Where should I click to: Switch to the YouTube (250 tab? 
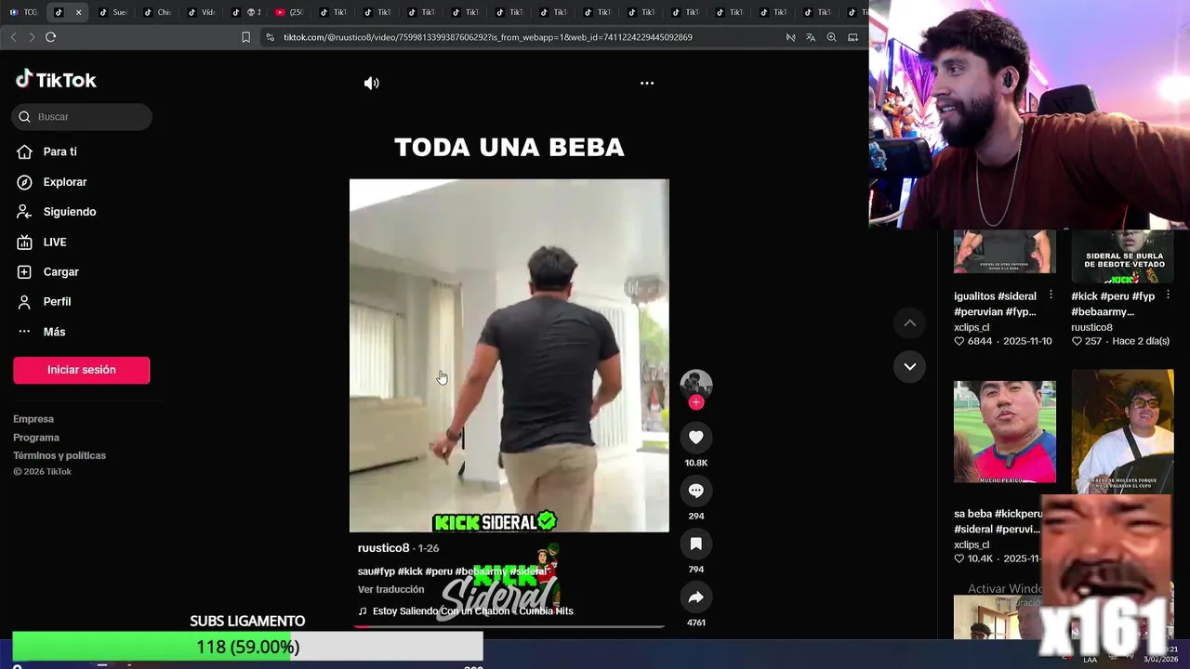(289, 12)
